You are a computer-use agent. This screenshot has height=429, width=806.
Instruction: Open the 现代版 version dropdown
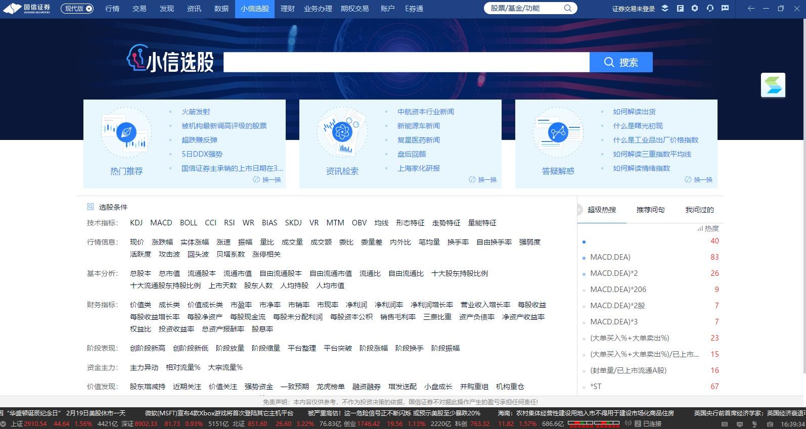point(77,9)
